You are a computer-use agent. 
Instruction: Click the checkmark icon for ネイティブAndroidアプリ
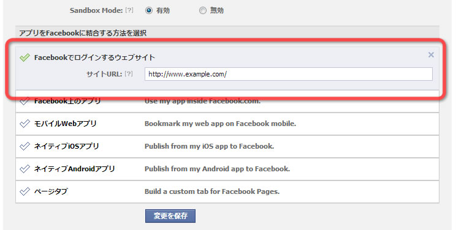point(25,169)
